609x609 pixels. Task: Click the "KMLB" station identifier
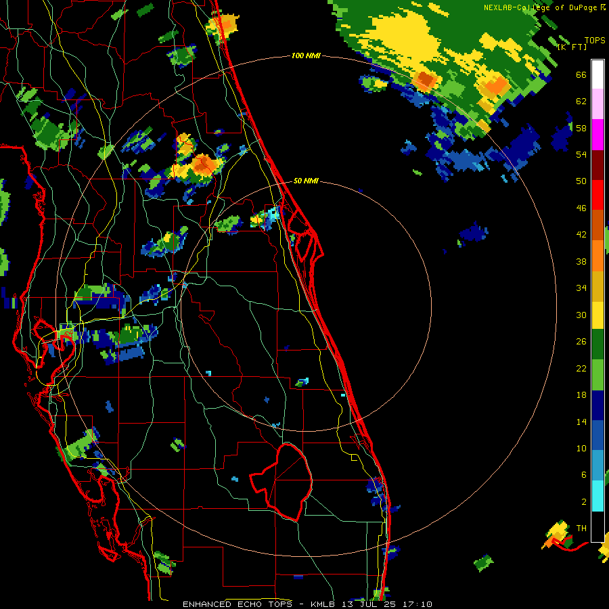coord(324,604)
